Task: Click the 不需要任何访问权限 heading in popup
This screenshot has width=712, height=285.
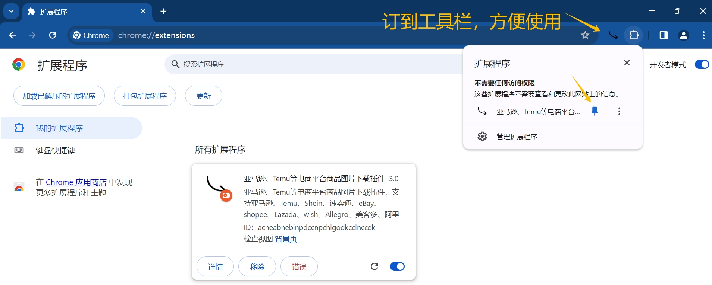Action: tap(505, 83)
